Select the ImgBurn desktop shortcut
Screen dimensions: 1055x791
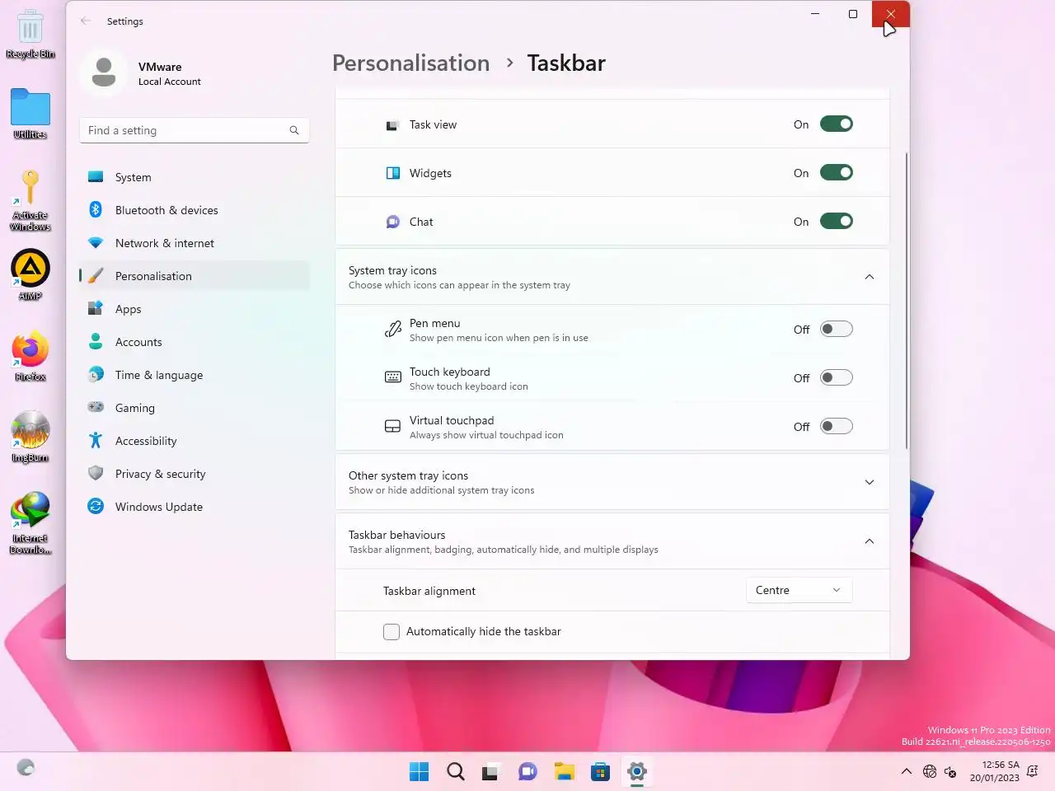[x=30, y=438]
